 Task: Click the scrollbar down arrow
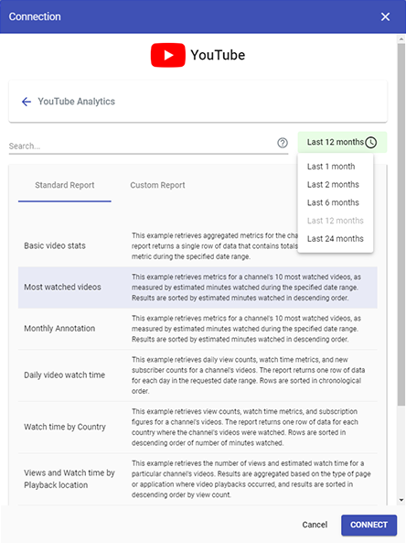pos(401,500)
